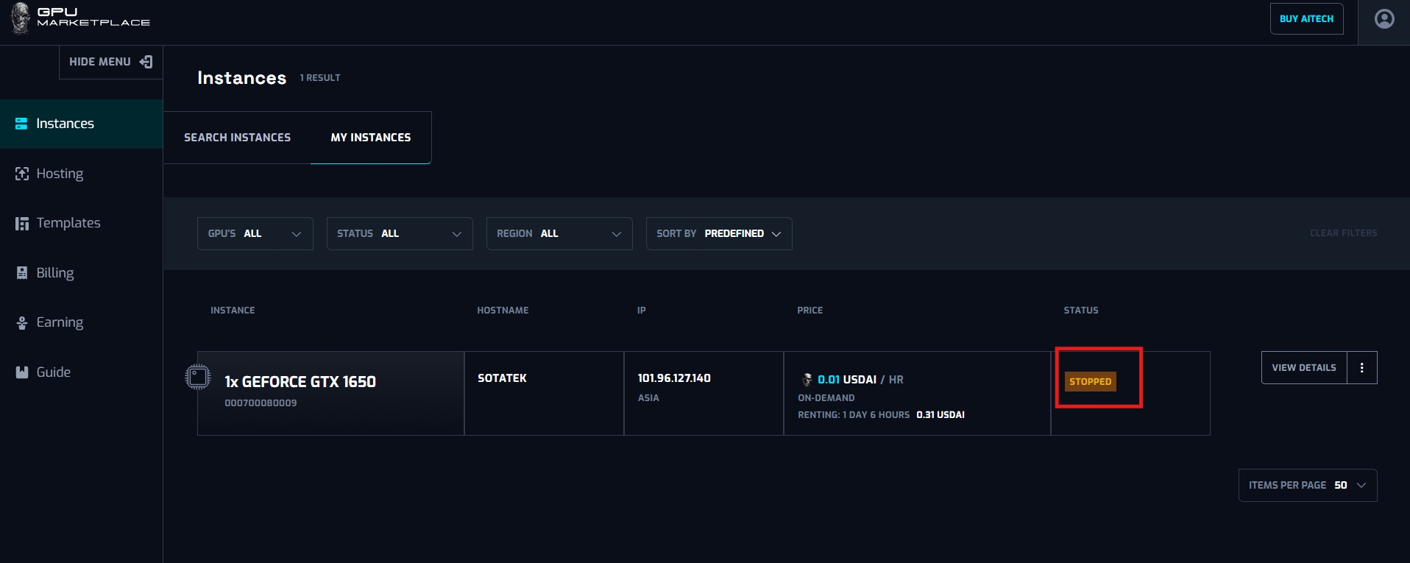Click the Billing sidebar icon
Screen dimensions: 1410x563
pos(22,273)
